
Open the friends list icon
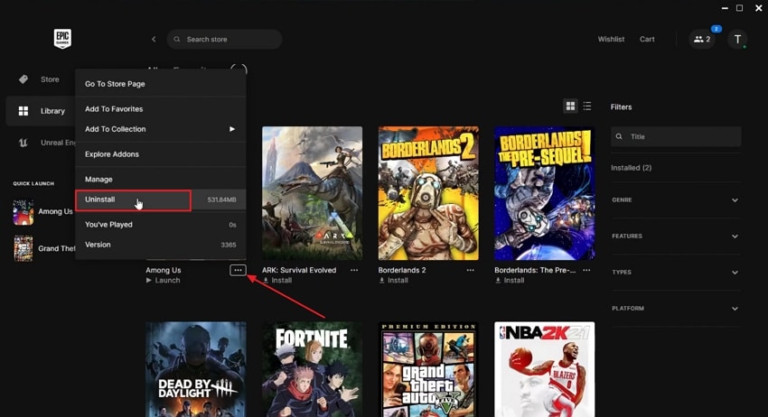tap(702, 39)
